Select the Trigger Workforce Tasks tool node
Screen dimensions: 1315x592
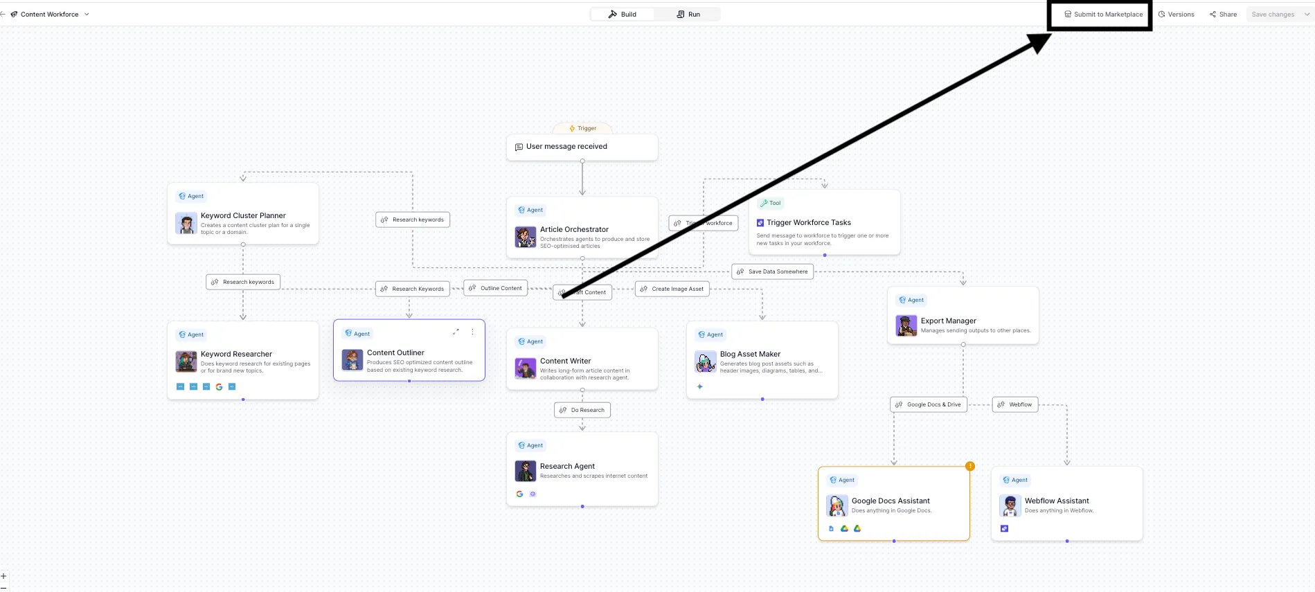824,223
